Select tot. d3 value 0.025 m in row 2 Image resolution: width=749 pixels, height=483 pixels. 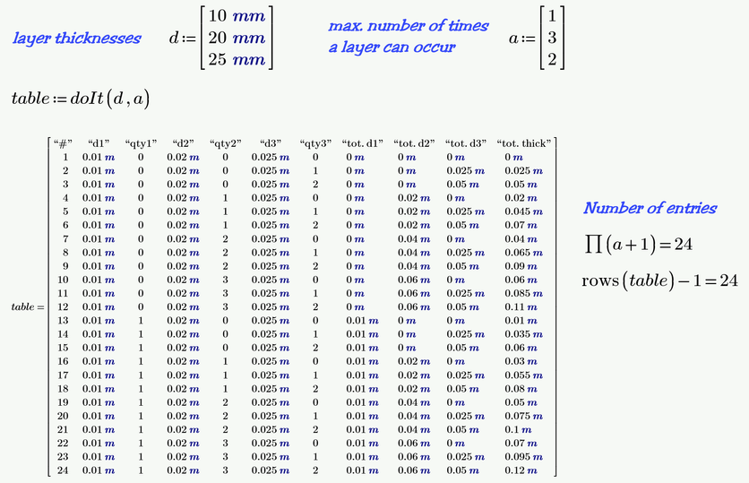coord(466,170)
